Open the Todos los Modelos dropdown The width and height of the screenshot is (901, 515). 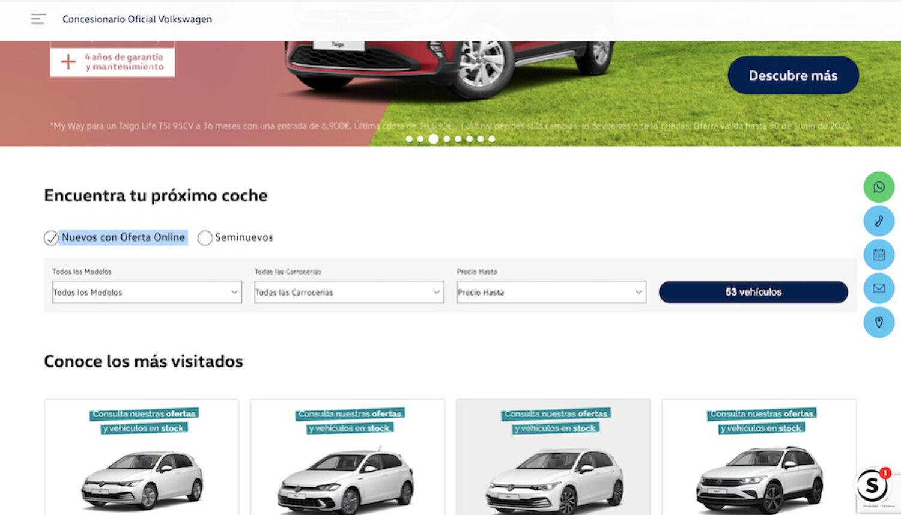tap(146, 293)
